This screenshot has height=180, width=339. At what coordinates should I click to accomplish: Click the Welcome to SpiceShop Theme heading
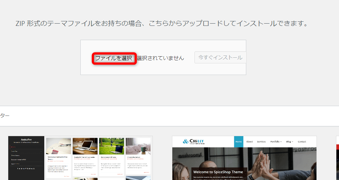click(218, 172)
